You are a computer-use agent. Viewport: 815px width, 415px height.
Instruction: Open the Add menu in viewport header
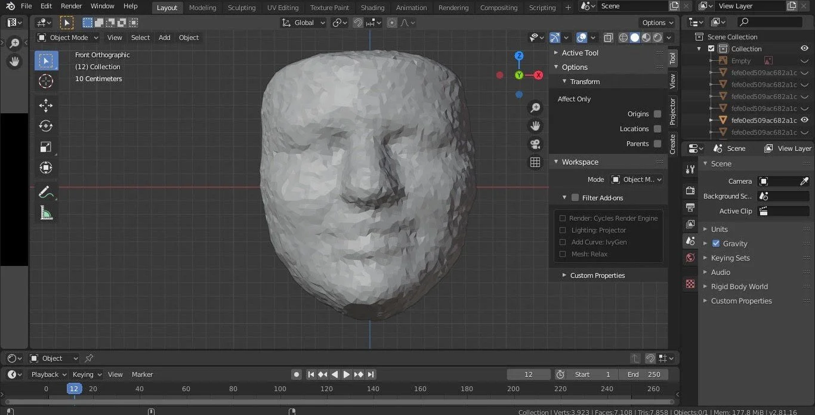[x=164, y=38]
